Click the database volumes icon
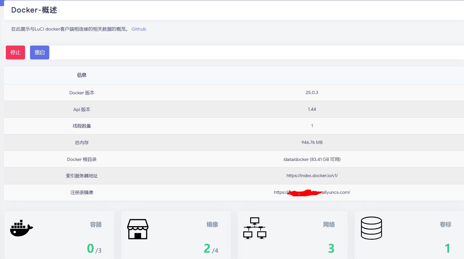The width and height of the screenshot is (464, 259). [x=371, y=228]
